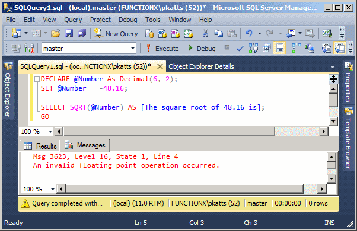Screen dimensions: 357x231
Task: Open the editor zoom 100 % dropdown
Action: coord(50,131)
